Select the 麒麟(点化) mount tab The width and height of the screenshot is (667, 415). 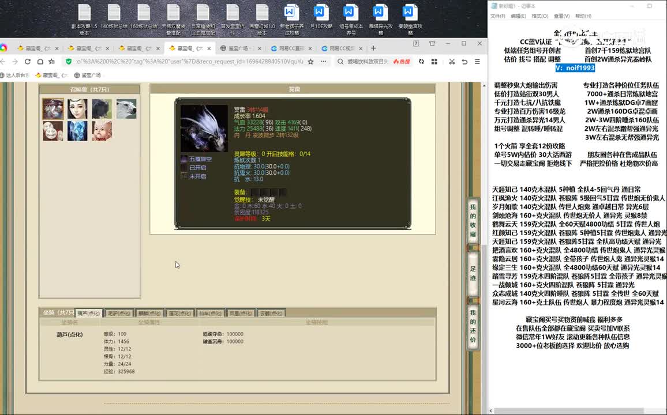(x=149, y=313)
